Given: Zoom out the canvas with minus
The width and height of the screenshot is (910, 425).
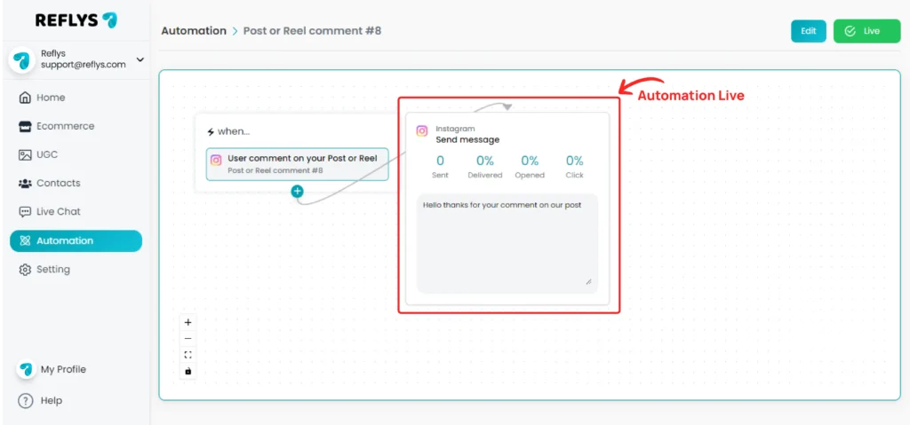Looking at the screenshot, I should click(x=188, y=339).
